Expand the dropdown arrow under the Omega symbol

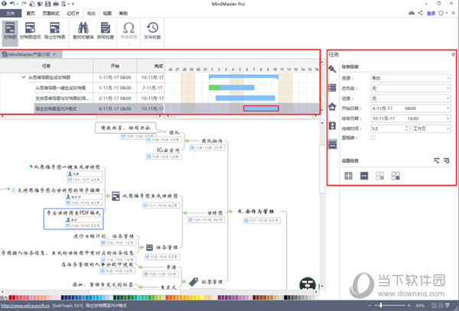coord(129,44)
